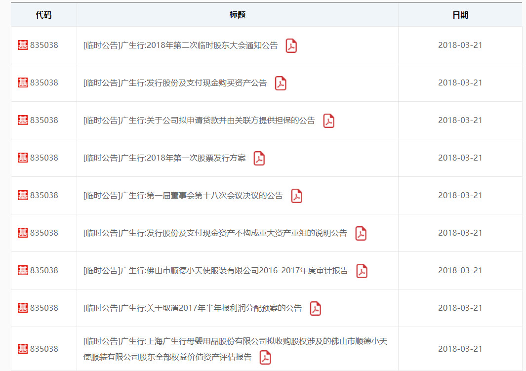The height and width of the screenshot is (371, 526).
Task: Open link 发行股份及支付现金购买资产公告
Action: 175,83
